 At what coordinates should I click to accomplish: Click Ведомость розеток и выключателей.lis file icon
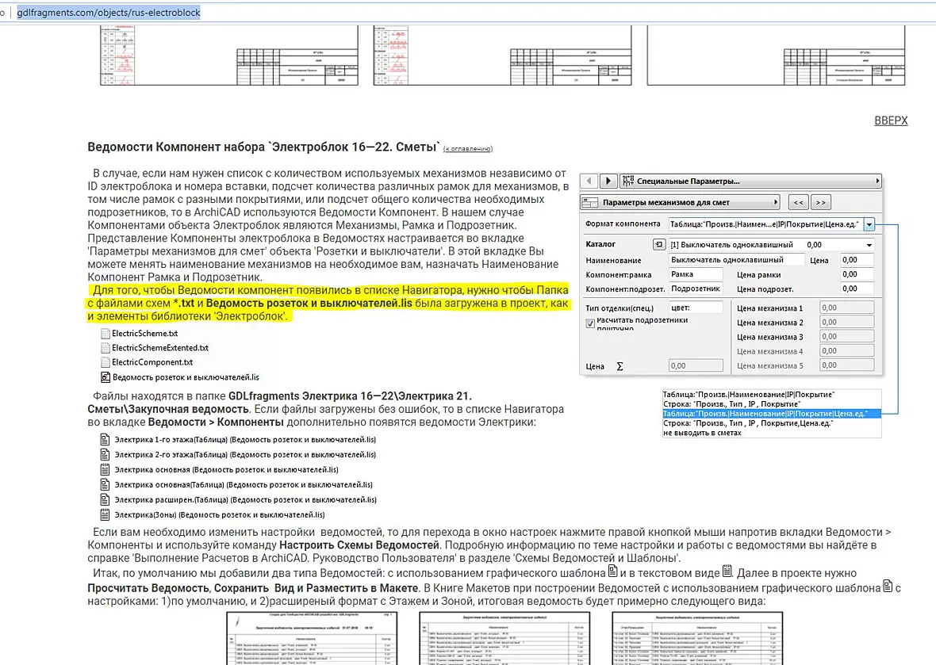105,377
